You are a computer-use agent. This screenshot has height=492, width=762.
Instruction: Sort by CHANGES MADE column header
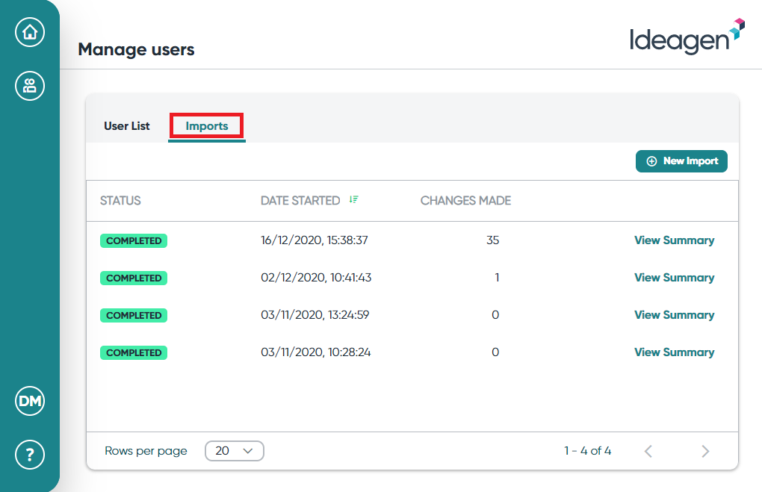click(465, 201)
